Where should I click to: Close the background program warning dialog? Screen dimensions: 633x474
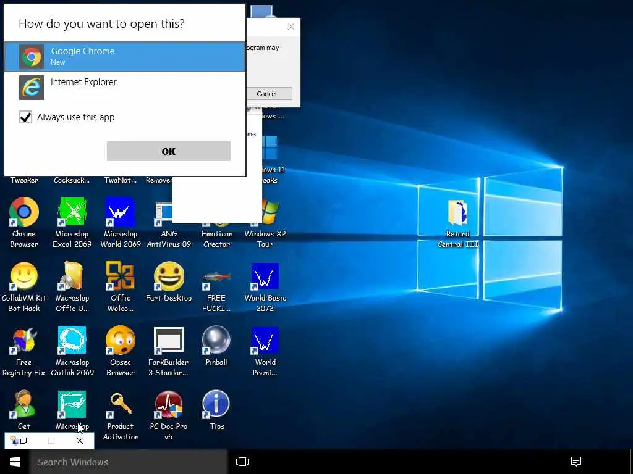coord(291,27)
